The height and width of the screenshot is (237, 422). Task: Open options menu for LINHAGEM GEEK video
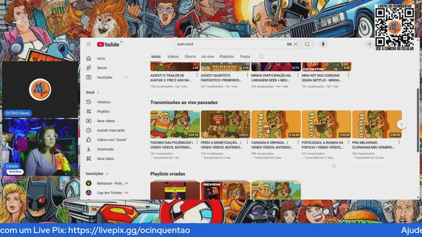(298, 75)
